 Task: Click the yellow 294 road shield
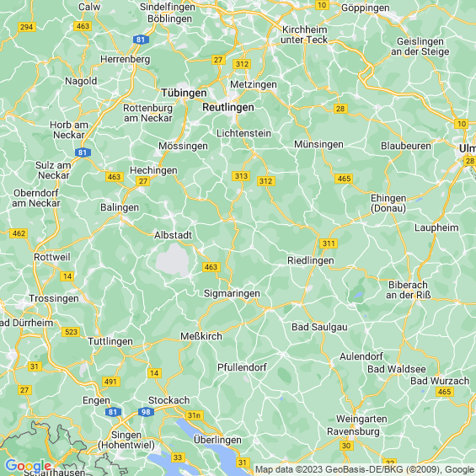coord(27,27)
